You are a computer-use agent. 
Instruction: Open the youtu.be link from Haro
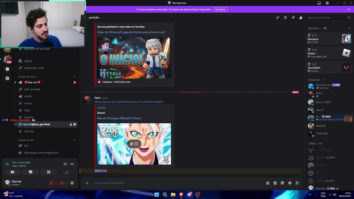coord(129,102)
